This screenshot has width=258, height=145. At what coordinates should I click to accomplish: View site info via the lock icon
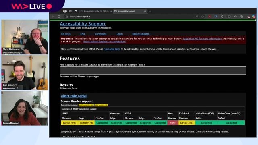click(x=67, y=17)
